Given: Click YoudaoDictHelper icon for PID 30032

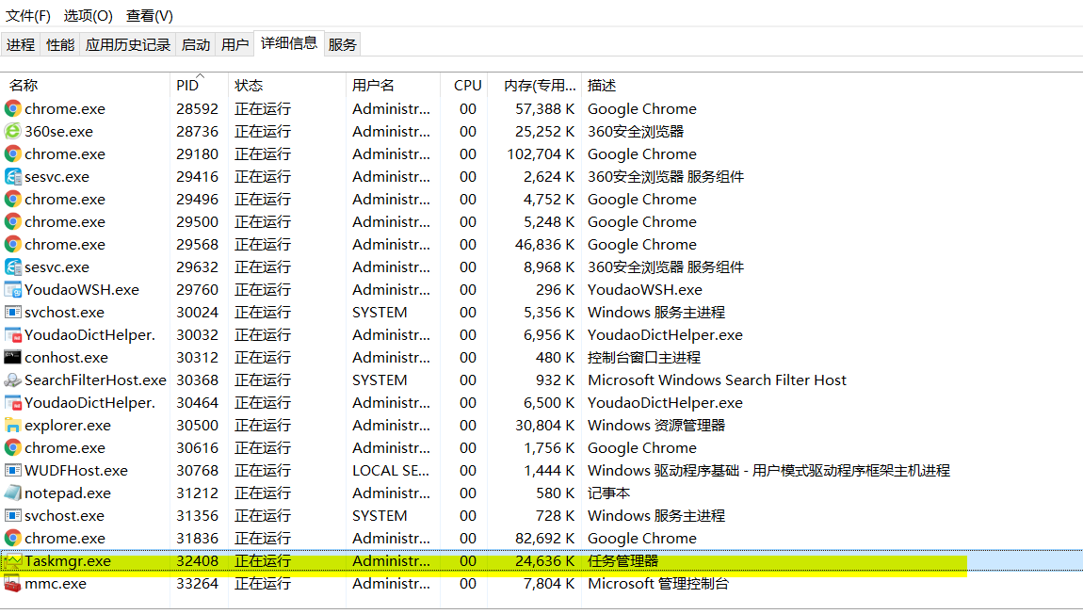Looking at the screenshot, I should pos(12,335).
